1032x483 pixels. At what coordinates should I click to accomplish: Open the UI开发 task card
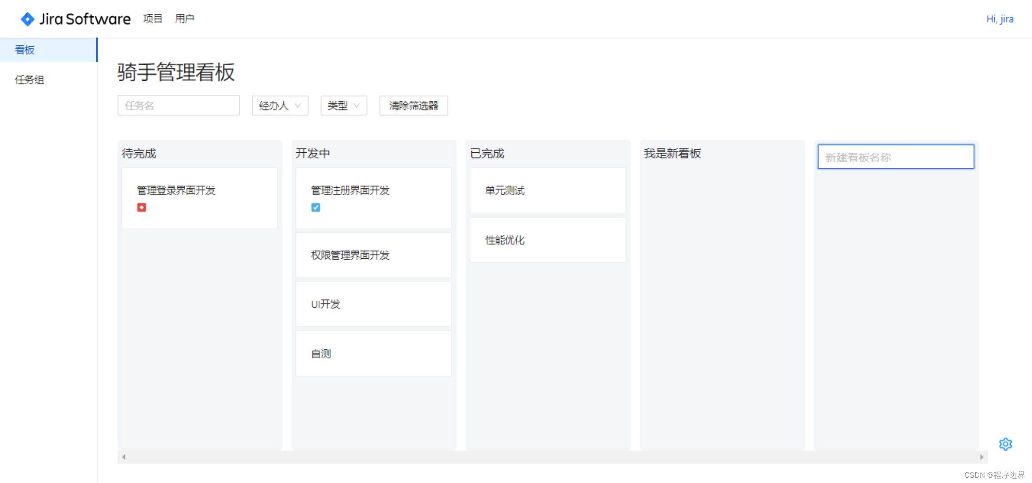(x=374, y=304)
